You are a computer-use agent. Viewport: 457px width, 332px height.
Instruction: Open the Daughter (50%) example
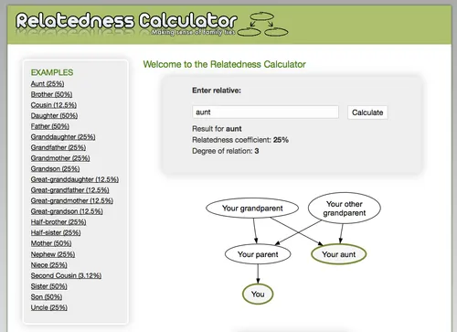pos(54,115)
